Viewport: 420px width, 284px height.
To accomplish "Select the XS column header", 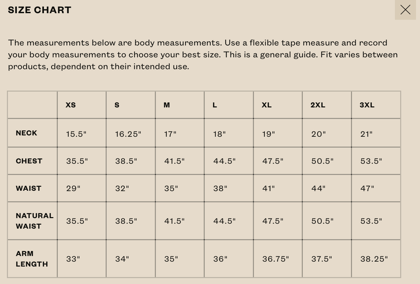I will [x=71, y=105].
